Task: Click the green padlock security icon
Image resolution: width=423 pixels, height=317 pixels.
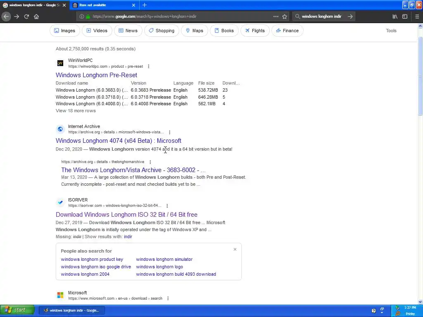Action: click(x=88, y=17)
